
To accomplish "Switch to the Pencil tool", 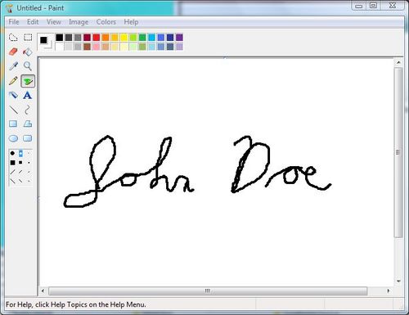I will [13, 81].
